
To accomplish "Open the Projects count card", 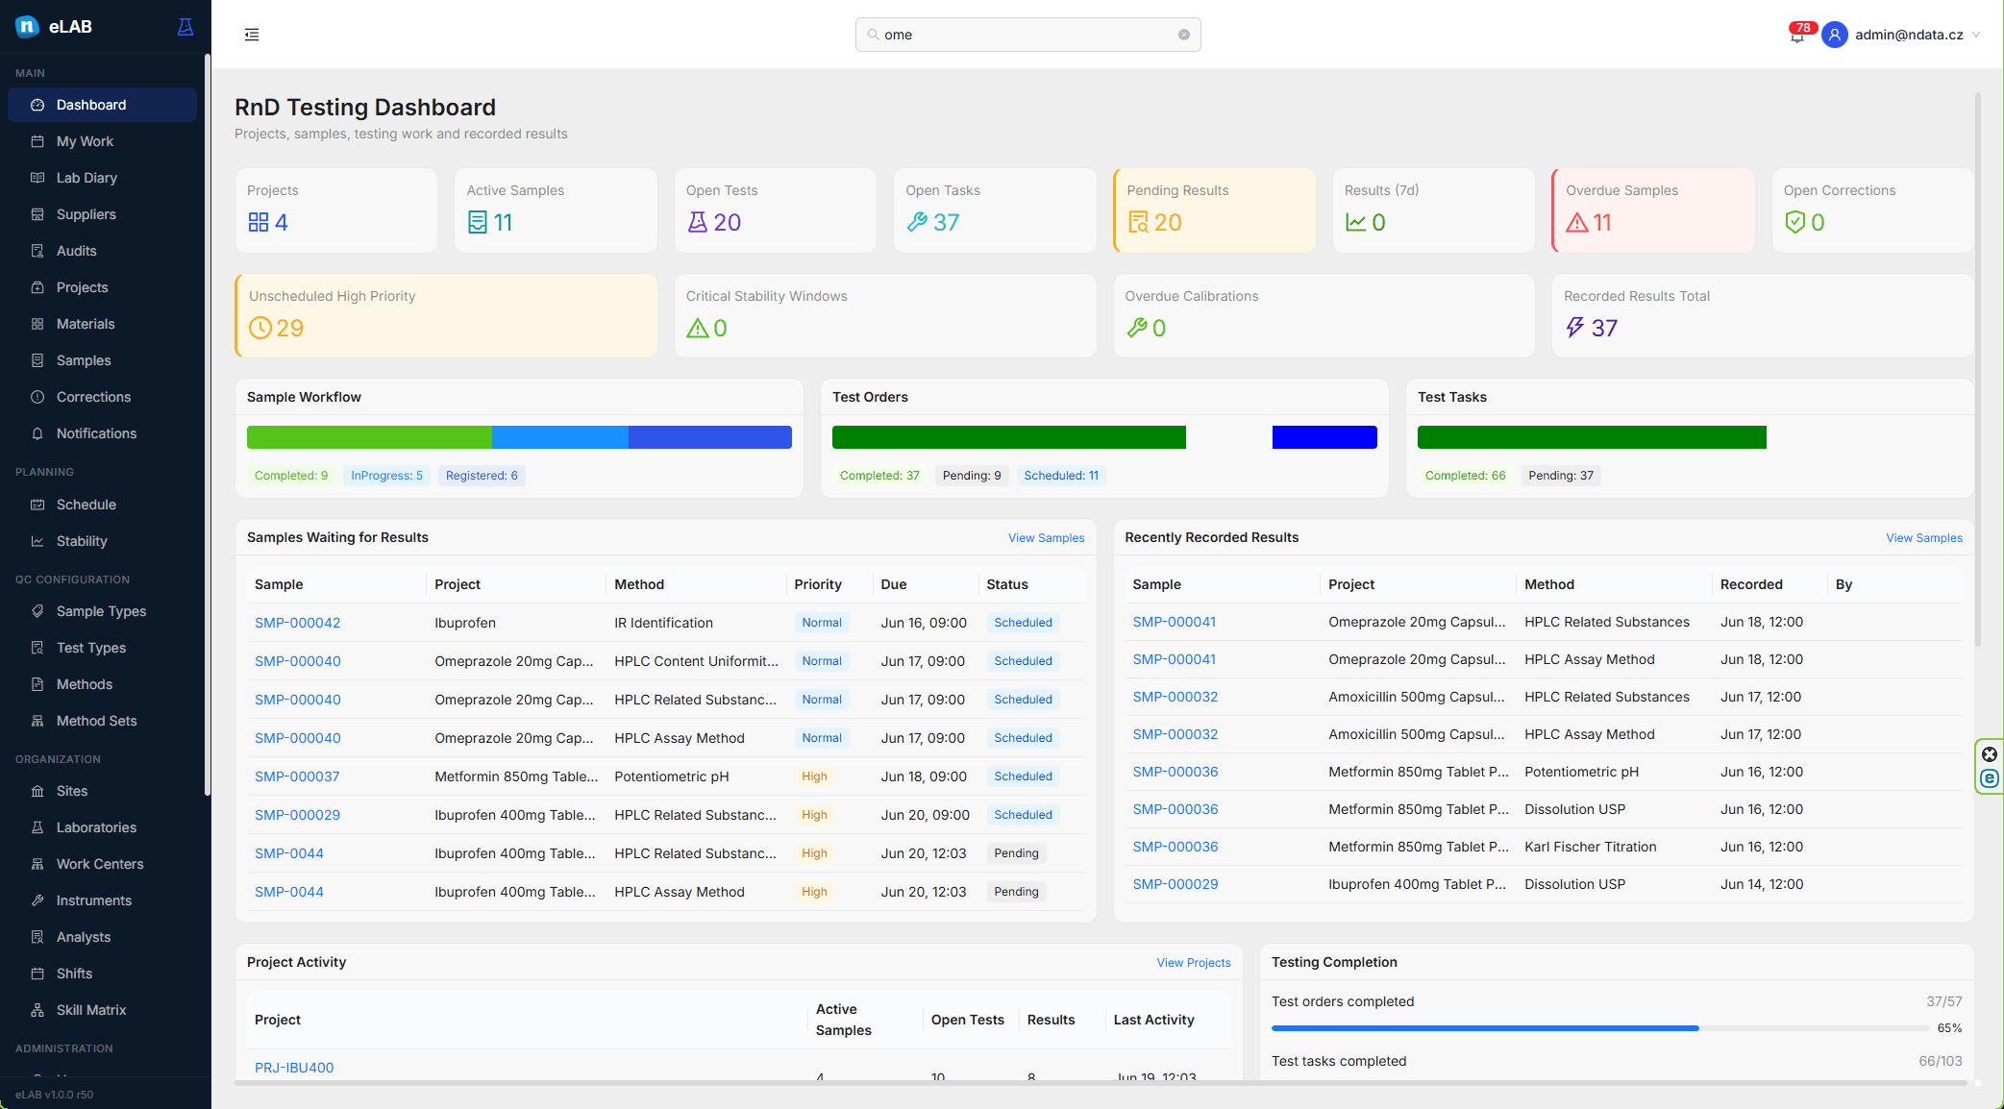I will 336,210.
